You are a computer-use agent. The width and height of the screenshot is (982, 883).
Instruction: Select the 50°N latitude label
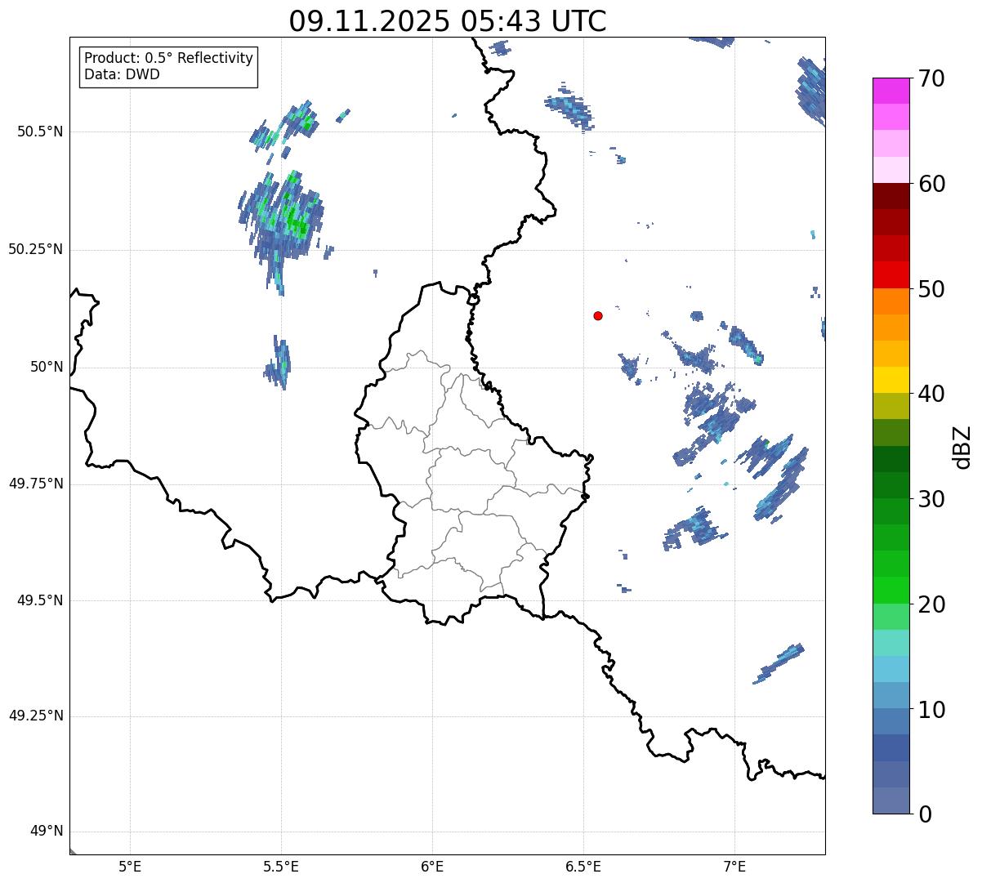coord(47,367)
